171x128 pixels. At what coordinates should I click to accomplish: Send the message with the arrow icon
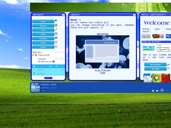(x=63, y=73)
